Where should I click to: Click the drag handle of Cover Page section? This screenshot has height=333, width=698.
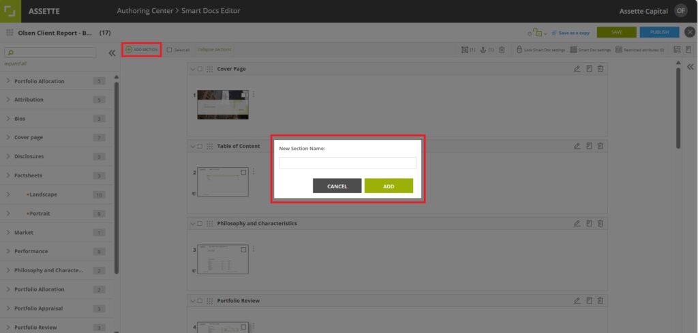[x=210, y=69]
